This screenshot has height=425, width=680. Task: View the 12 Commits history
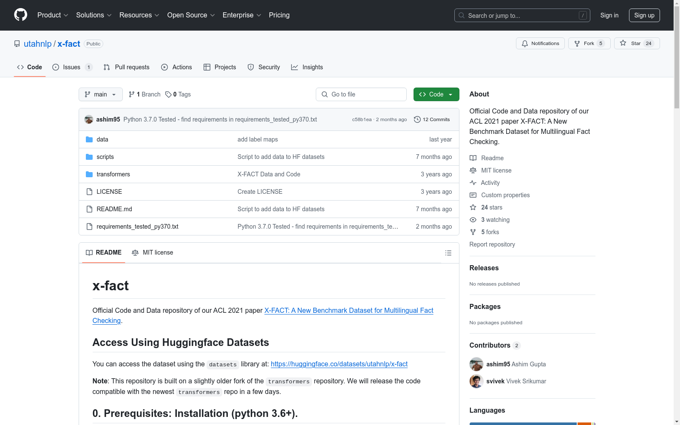[432, 119]
